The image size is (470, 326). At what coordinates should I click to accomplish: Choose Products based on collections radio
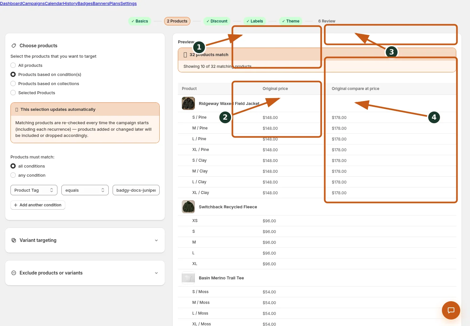13,83
